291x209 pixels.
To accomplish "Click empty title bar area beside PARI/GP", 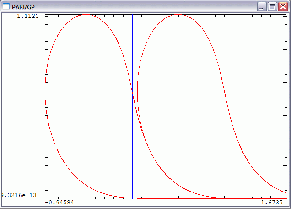I will coord(137,6).
